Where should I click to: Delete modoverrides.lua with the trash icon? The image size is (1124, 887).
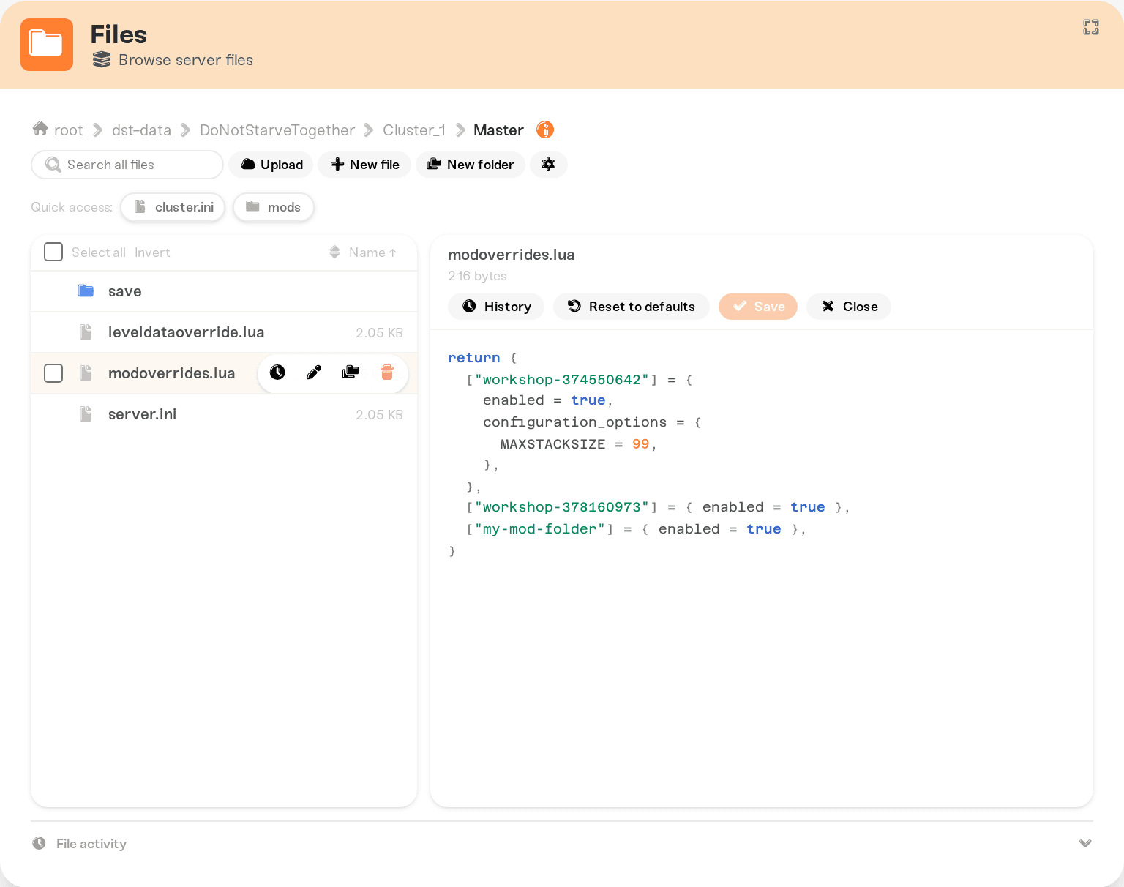pos(387,373)
